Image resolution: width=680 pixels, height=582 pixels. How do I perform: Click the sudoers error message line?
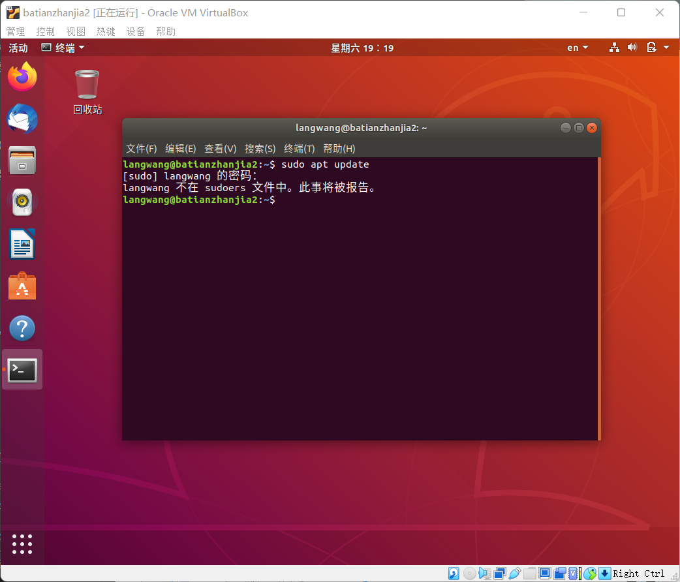249,188
